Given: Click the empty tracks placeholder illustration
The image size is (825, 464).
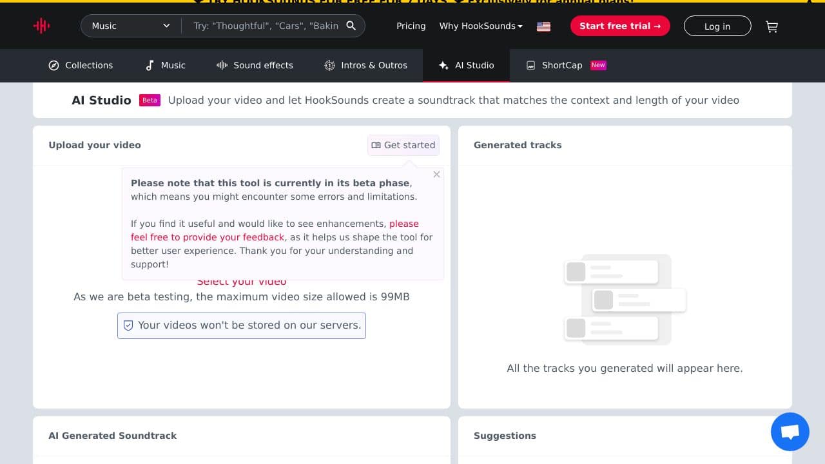Looking at the screenshot, I should pos(625,299).
